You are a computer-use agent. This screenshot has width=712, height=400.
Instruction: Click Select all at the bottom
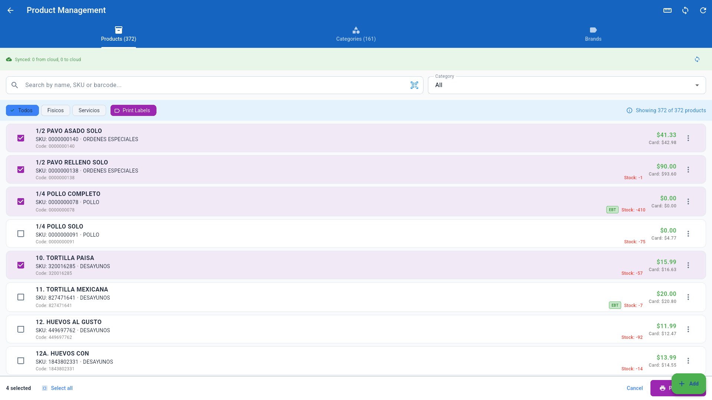57,388
